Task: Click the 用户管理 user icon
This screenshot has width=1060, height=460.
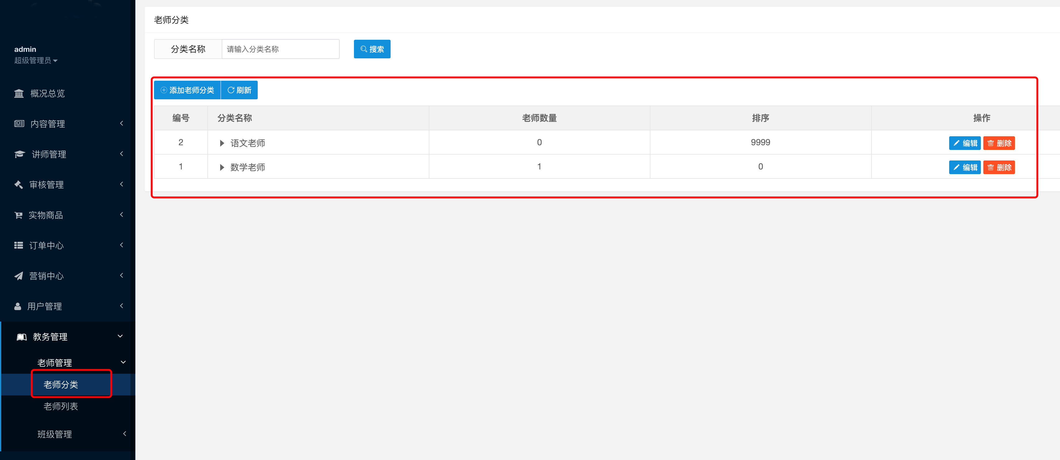Action: (18, 306)
